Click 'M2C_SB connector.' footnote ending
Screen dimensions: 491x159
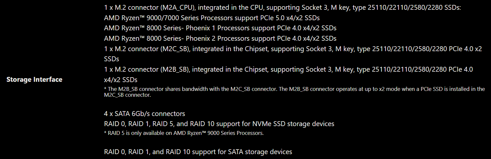tap(128, 95)
